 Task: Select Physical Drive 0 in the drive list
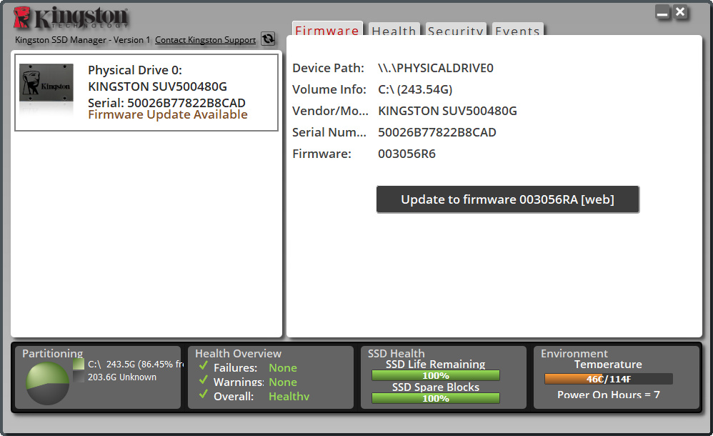click(146, 92)
